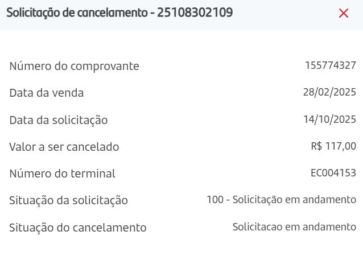Click the 'Número do terminal' label

[x=62, y=174]
